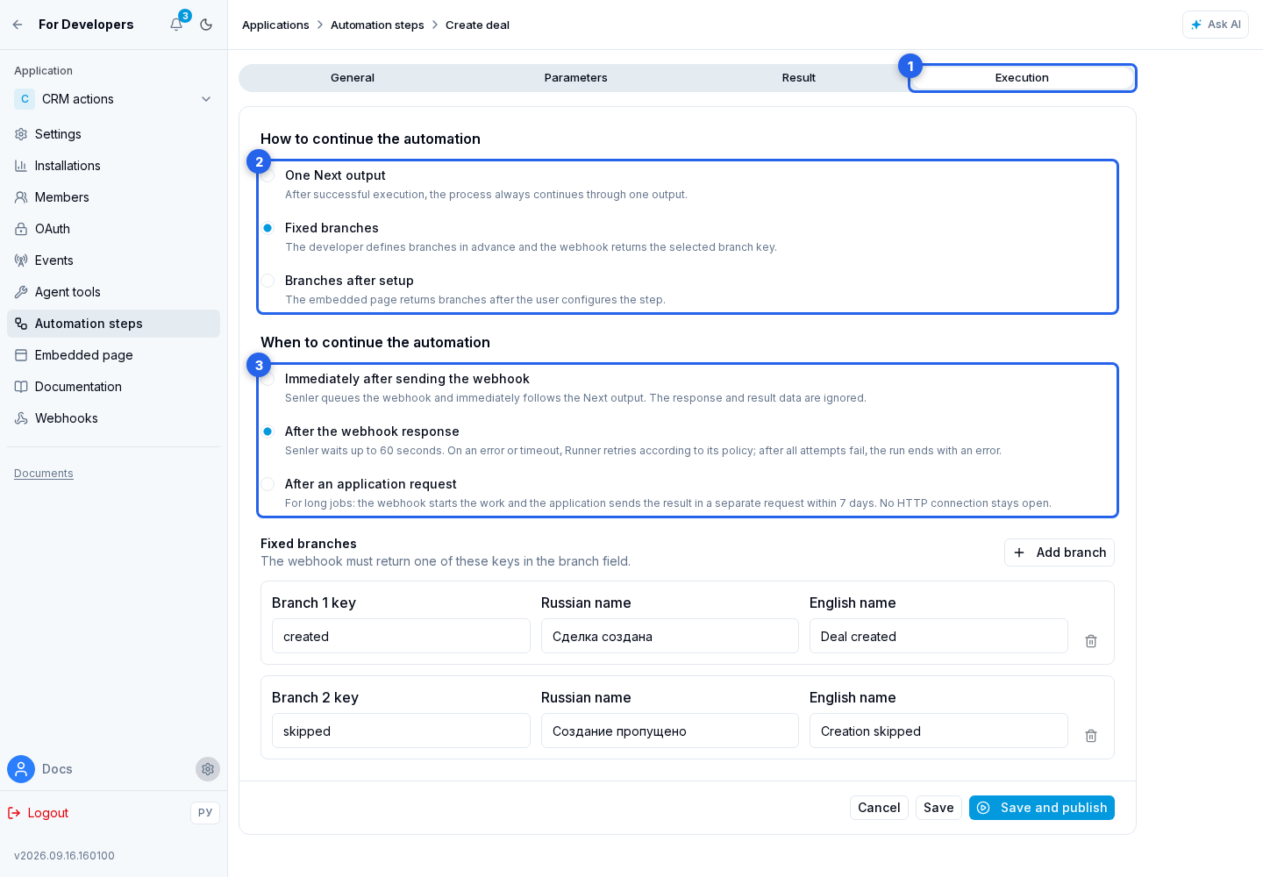Click the Docs user avatar
1263x877 pixels.
point(21,769)
